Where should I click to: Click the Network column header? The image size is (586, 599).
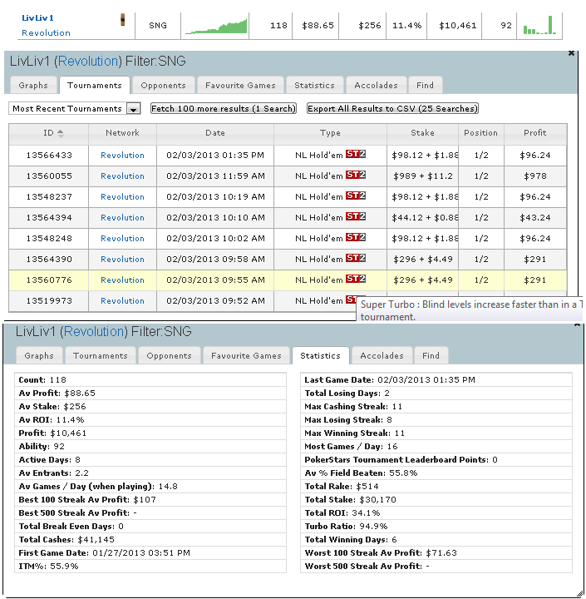point(122,133)
